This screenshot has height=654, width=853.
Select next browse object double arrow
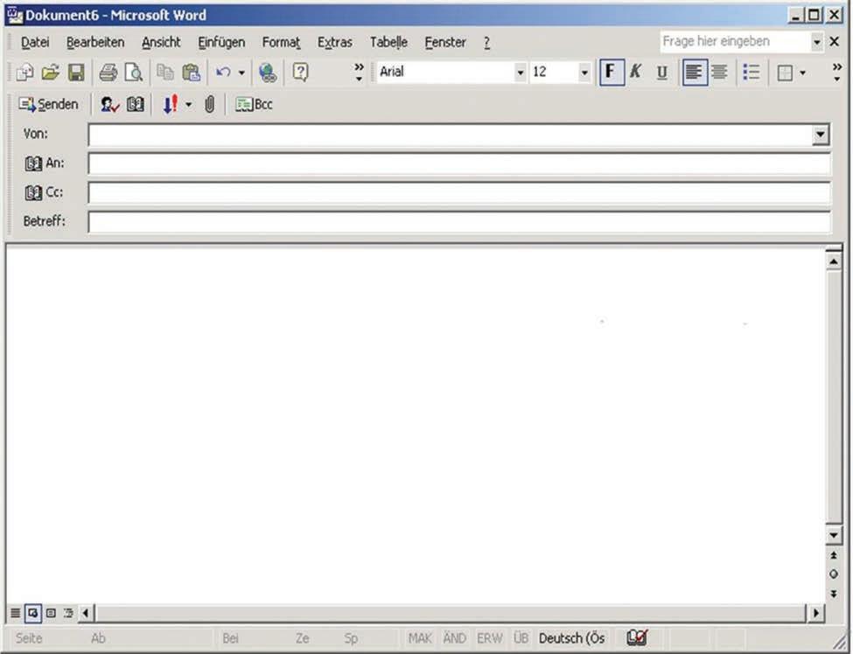[x=834, y=594]
